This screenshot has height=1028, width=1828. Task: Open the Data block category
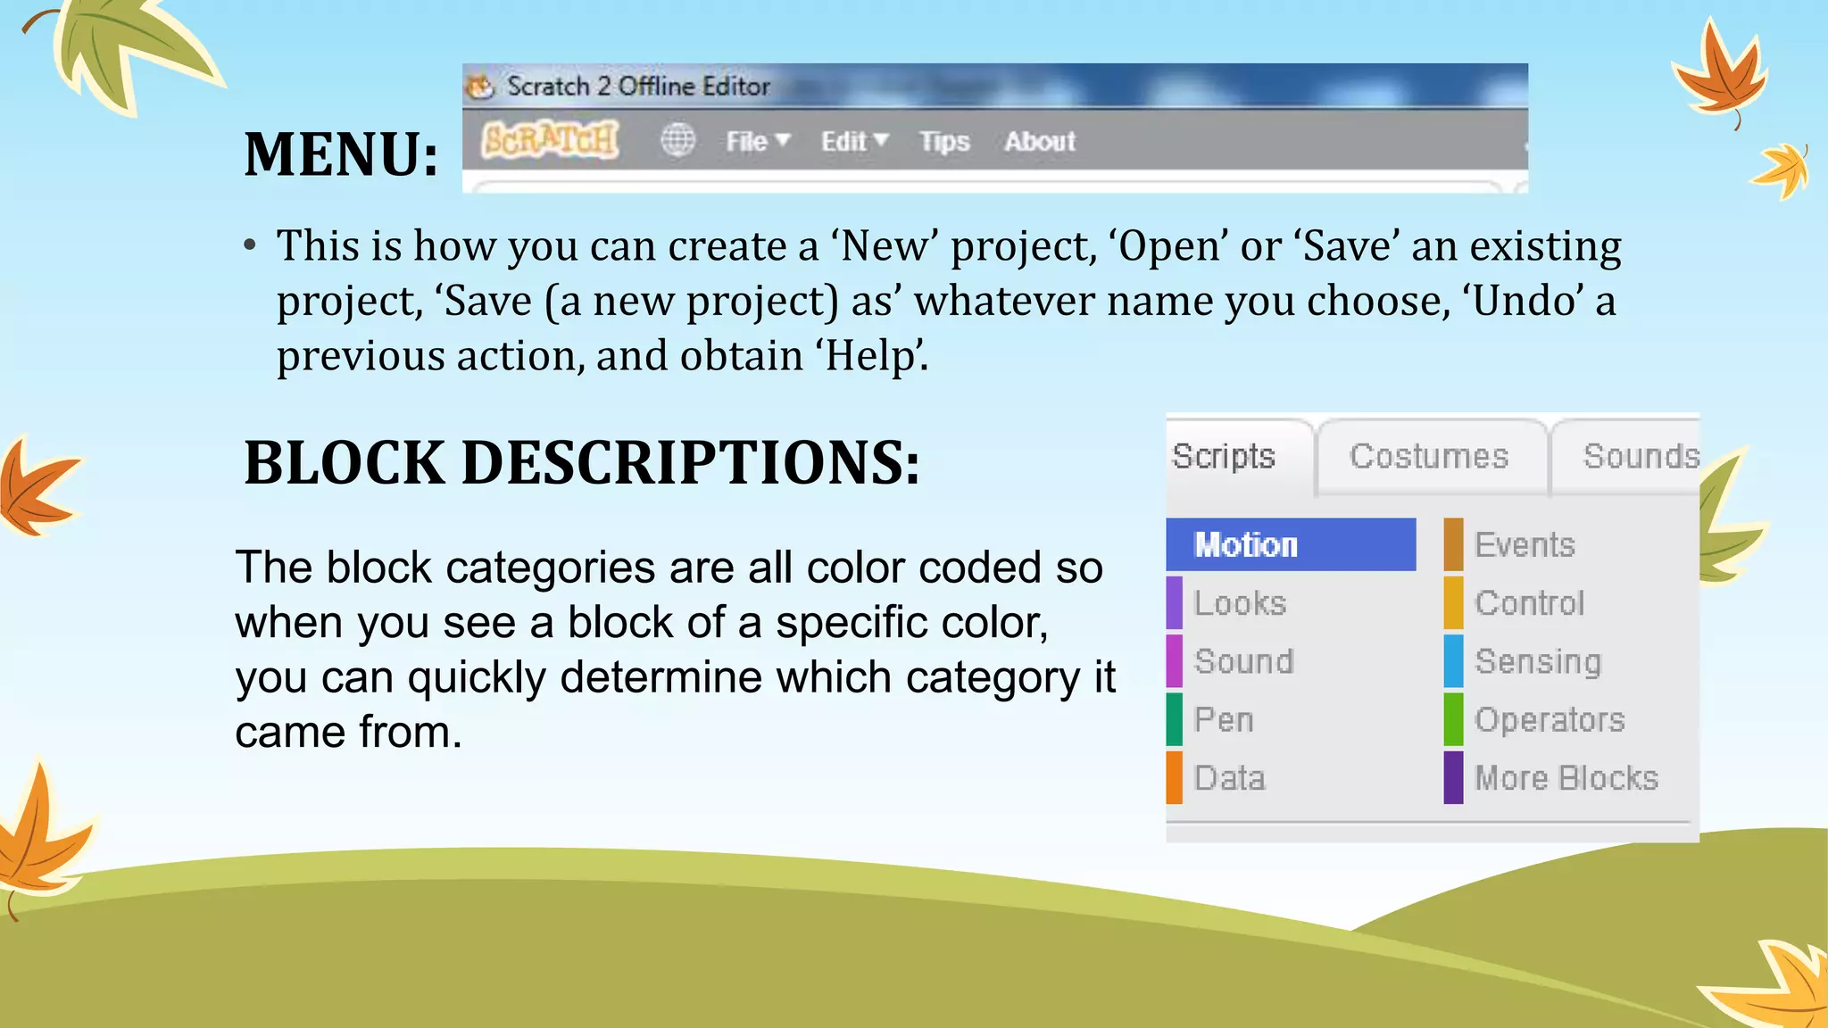point(1229,778)
